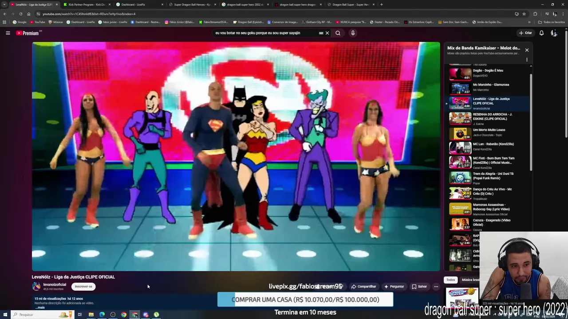Play Cazuza - Exagerado playlist item
The width and height of the screenshot is (568, 319).
[487, 224]
